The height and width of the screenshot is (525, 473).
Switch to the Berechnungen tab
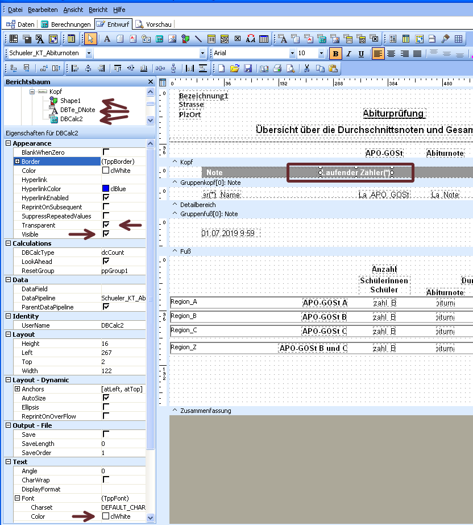pyautogui.click(x=65, y=24)
